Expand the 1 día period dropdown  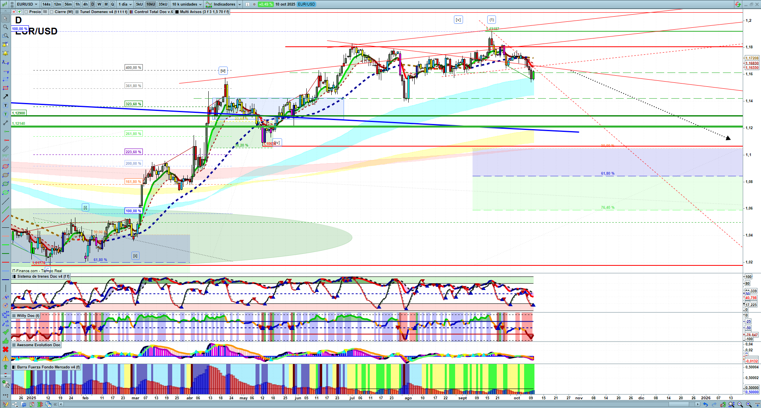coord(125,4)
